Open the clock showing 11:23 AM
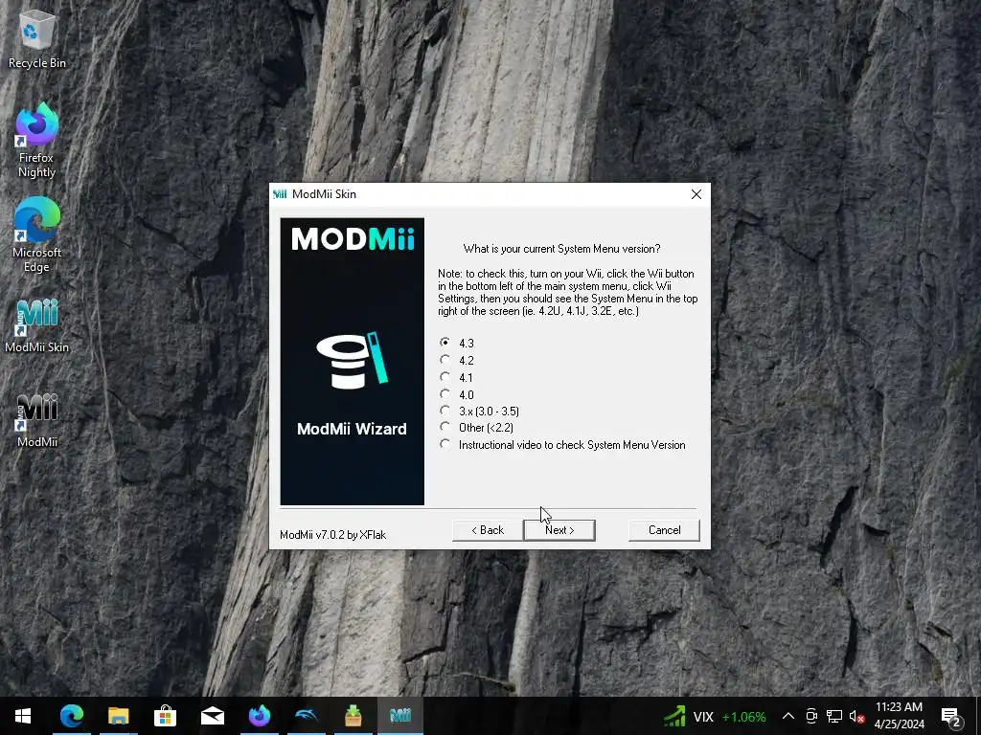The image size is (981, 735). point(899,716)
